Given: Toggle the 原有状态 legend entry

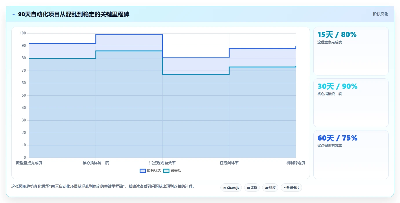Looking at the screenshot, I should pos(150,171).
